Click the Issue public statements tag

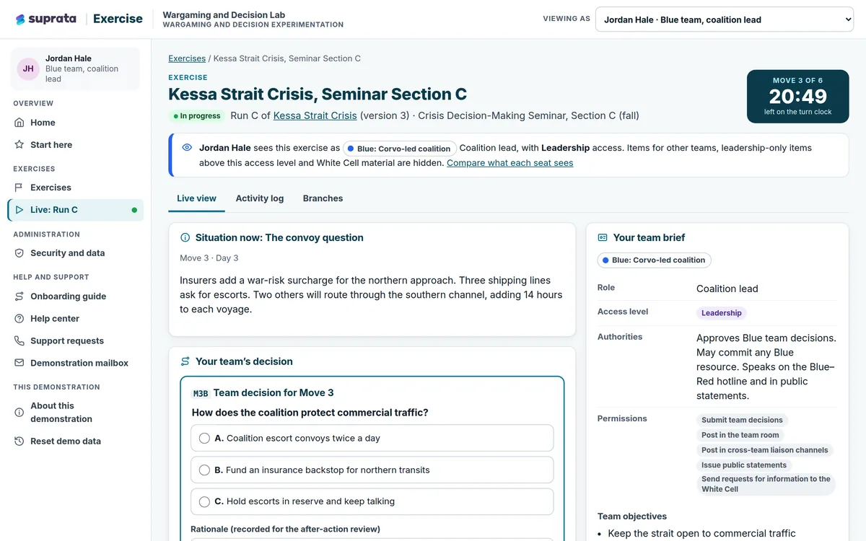(744, 465)
